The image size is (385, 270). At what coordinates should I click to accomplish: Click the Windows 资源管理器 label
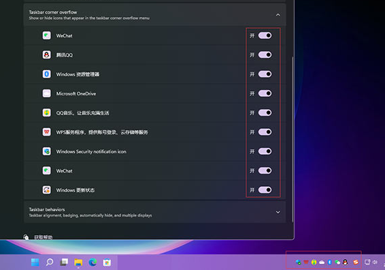click(x=78, y=74)
